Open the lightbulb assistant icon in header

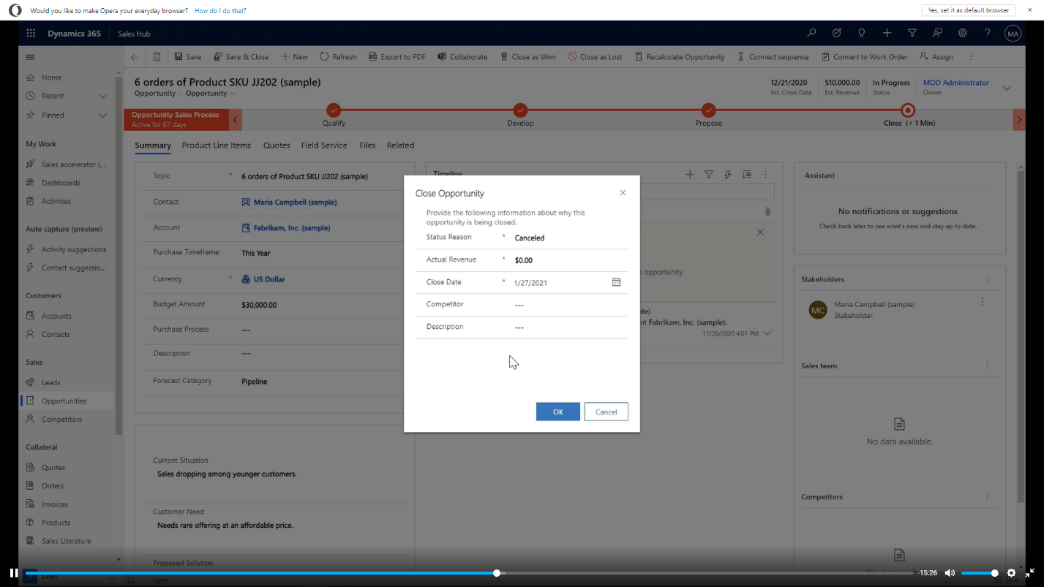tap(861, 33)
